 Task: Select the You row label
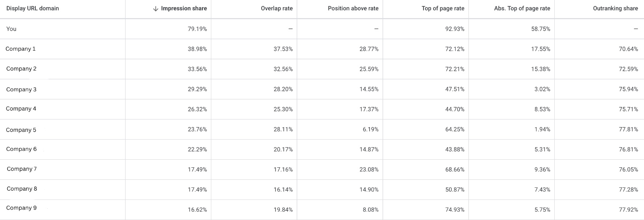pyautogui.click(x=11, y=29)
